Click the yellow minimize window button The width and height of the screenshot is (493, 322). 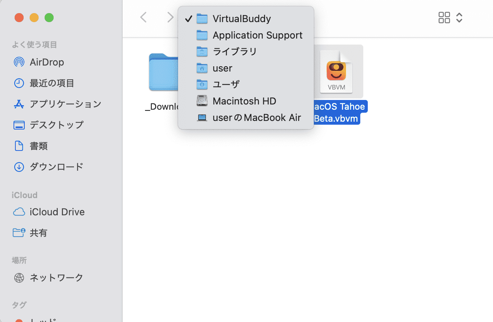pos(34,18)
